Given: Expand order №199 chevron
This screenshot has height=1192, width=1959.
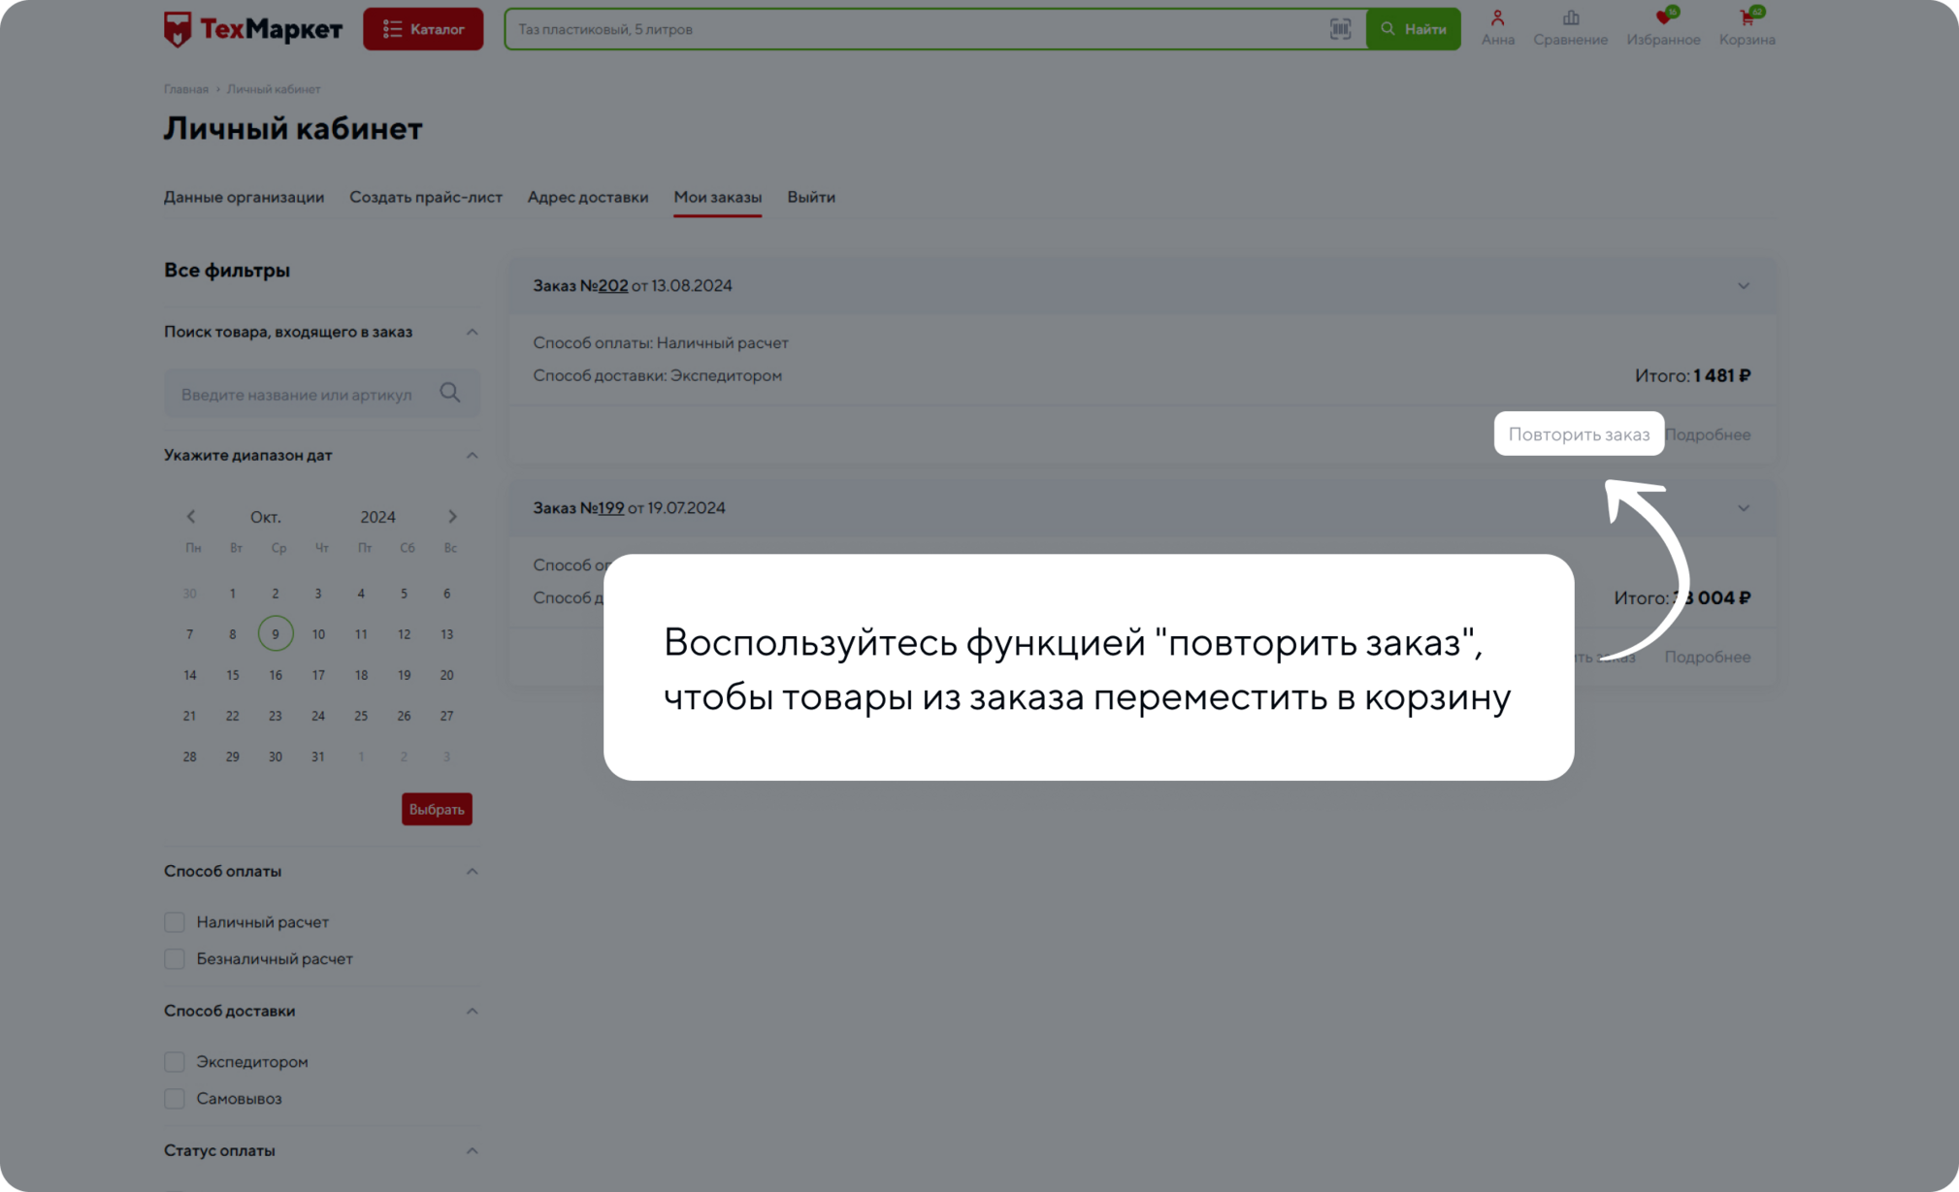Looking at the screenshot, I should (x=1744, y=508).
